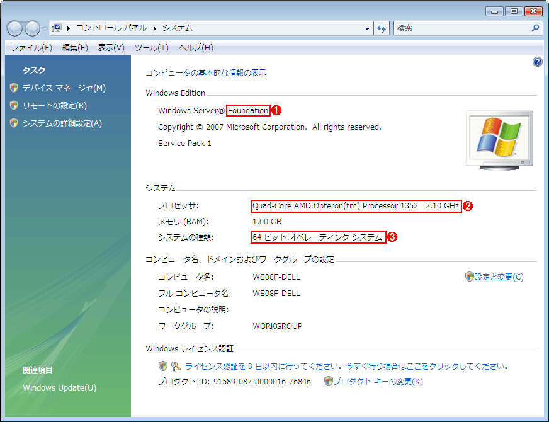Click the refresh button beside address bar

point(382,28)
